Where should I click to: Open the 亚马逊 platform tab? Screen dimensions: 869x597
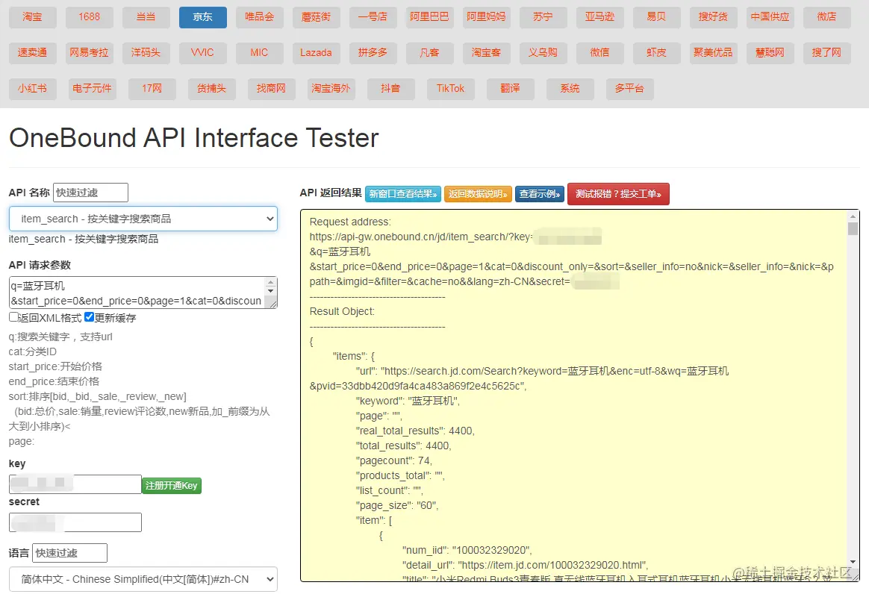(x=599, y=17)
